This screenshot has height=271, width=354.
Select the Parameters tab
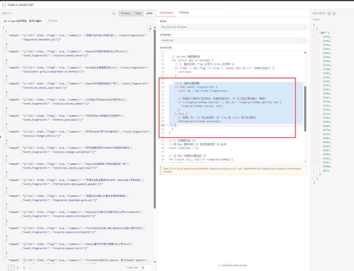tap(166, 12)
